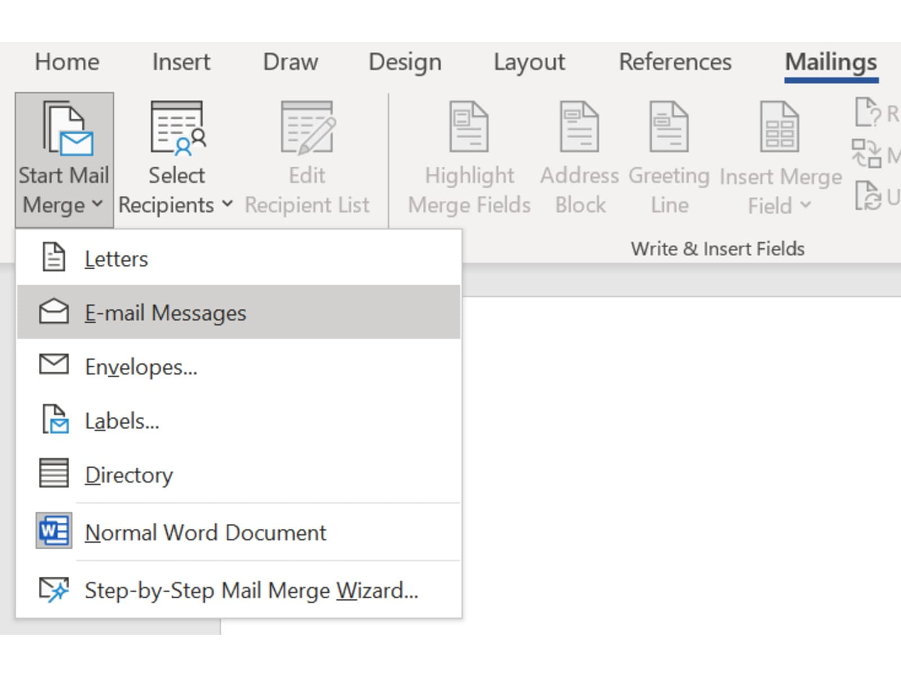Open the References ribbon tab
This screenshot has height=676, width=901.
coord(675,62)
